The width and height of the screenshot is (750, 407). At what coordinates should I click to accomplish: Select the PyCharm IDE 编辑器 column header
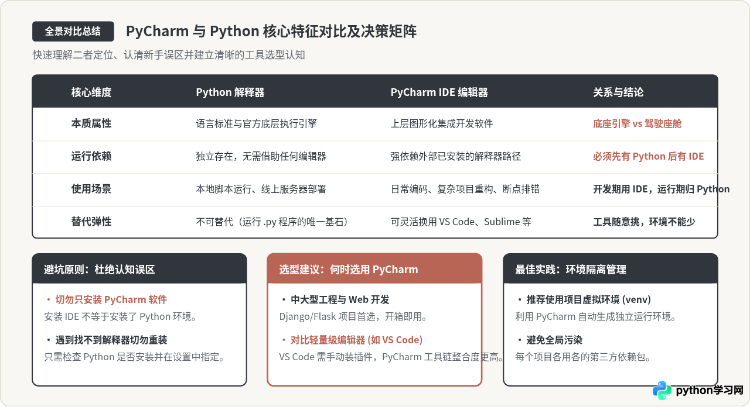439,92
